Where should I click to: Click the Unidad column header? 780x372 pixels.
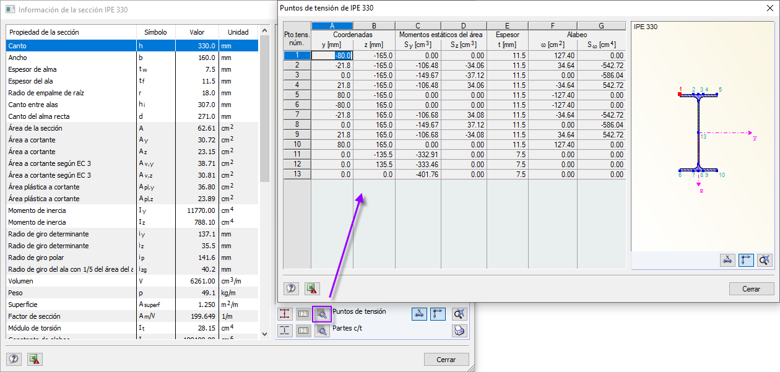238,32
